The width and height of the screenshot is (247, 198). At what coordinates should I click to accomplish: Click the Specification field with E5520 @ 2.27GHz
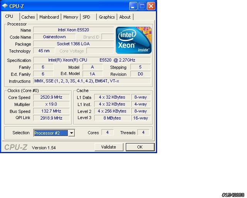[x=92, y=60]
